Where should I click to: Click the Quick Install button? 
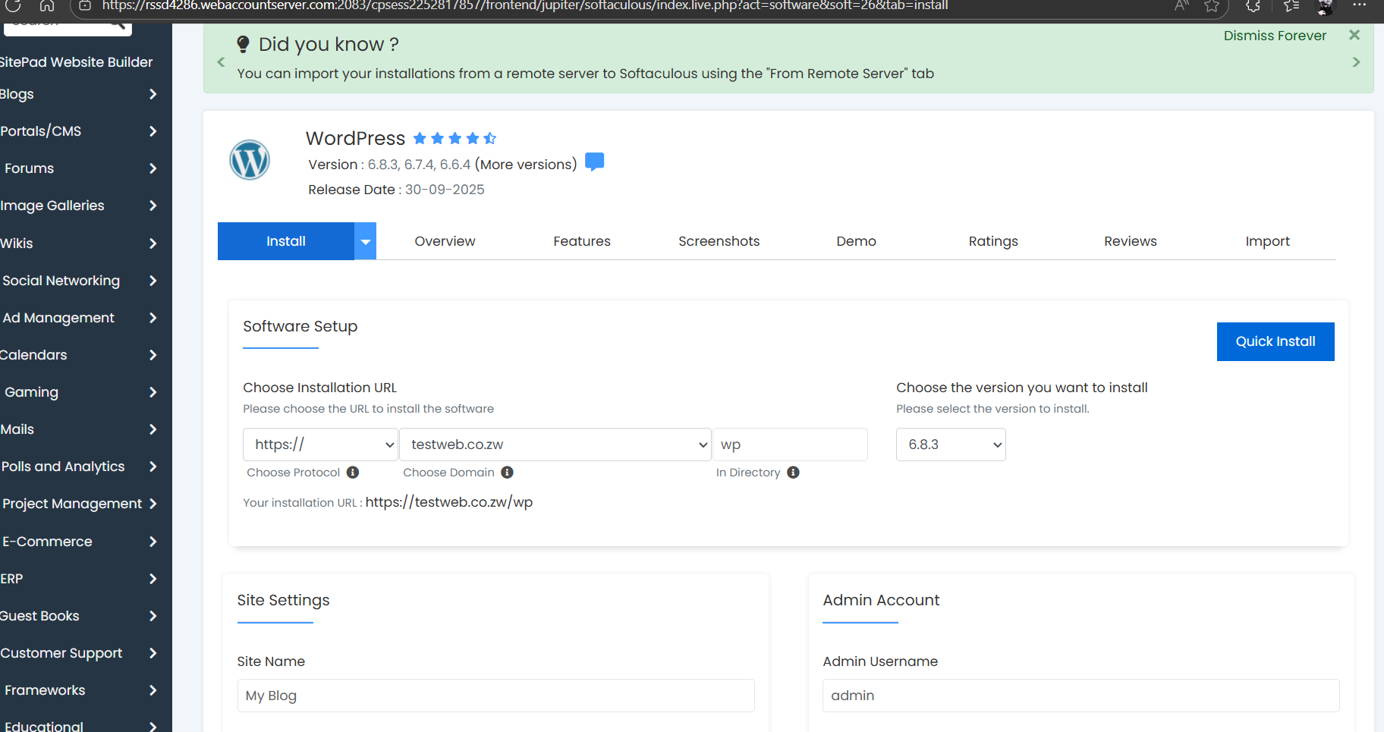(1275, 341)
